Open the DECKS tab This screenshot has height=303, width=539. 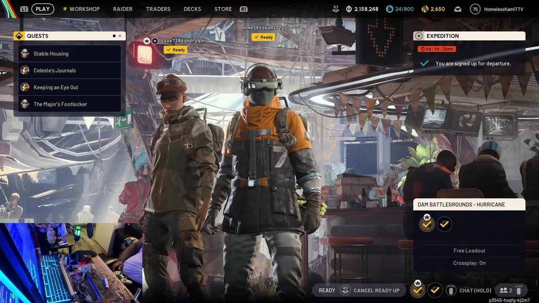(x=192, y=9)
